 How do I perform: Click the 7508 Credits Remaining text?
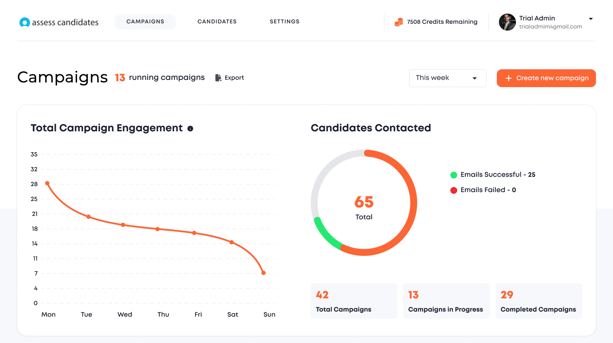[x=442, y=22]
